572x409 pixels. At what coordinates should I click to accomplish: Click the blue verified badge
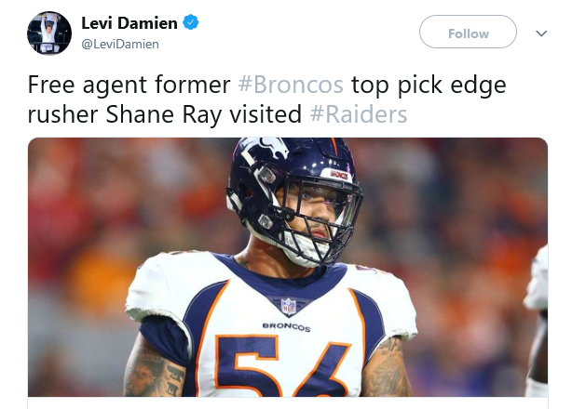coord(190,22)
